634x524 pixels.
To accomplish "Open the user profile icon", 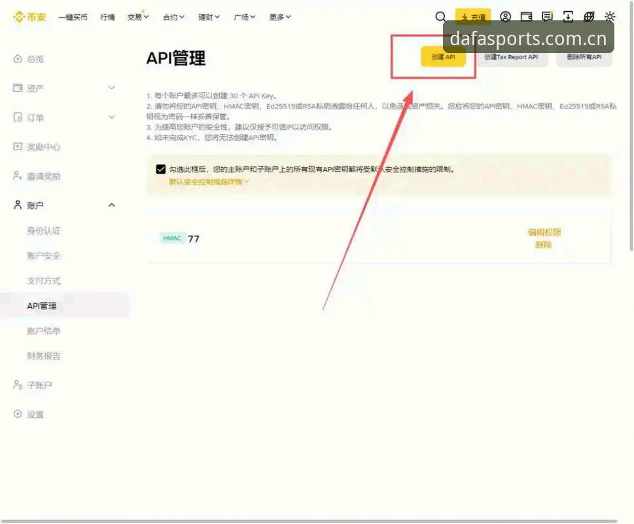I will click(505, 16).
